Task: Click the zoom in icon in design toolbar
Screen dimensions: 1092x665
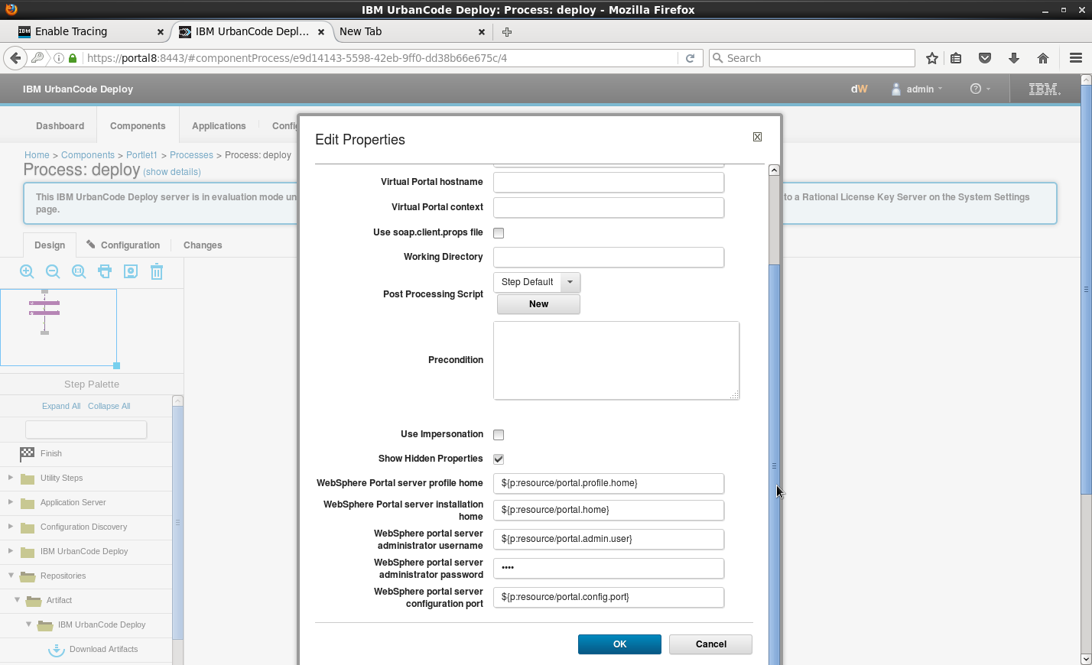Action: (x=27, y=271)
